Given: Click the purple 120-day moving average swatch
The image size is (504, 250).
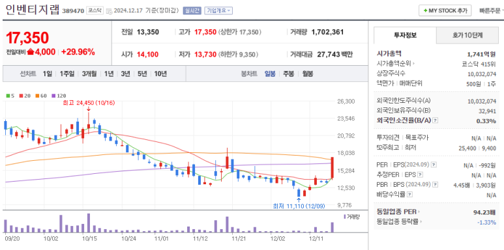Looking at the screenshot, I should point(53,96).
